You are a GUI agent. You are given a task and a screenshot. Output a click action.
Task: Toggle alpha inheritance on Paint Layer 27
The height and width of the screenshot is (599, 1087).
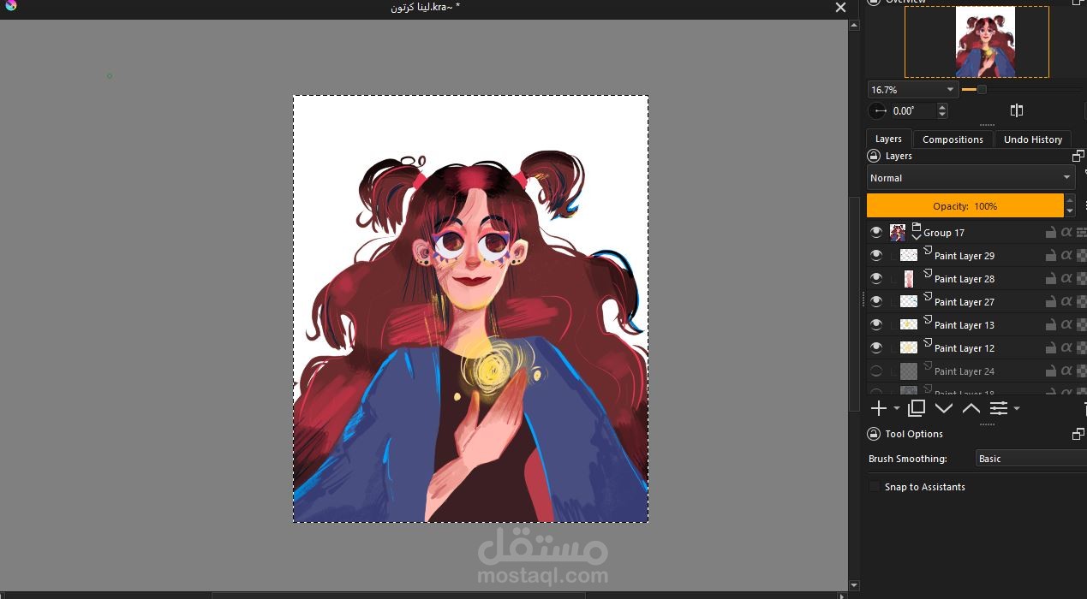pos(1066,302)
